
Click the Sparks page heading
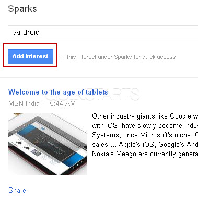pyautogui.click(x=22, y=9)
